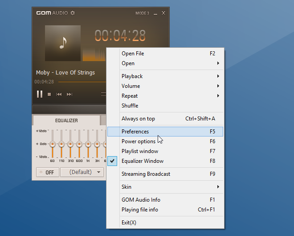The width and height of the screenshot is (294, 236).
Task: Uncheck Equalizer Window menu item
Action: point(165,161)
